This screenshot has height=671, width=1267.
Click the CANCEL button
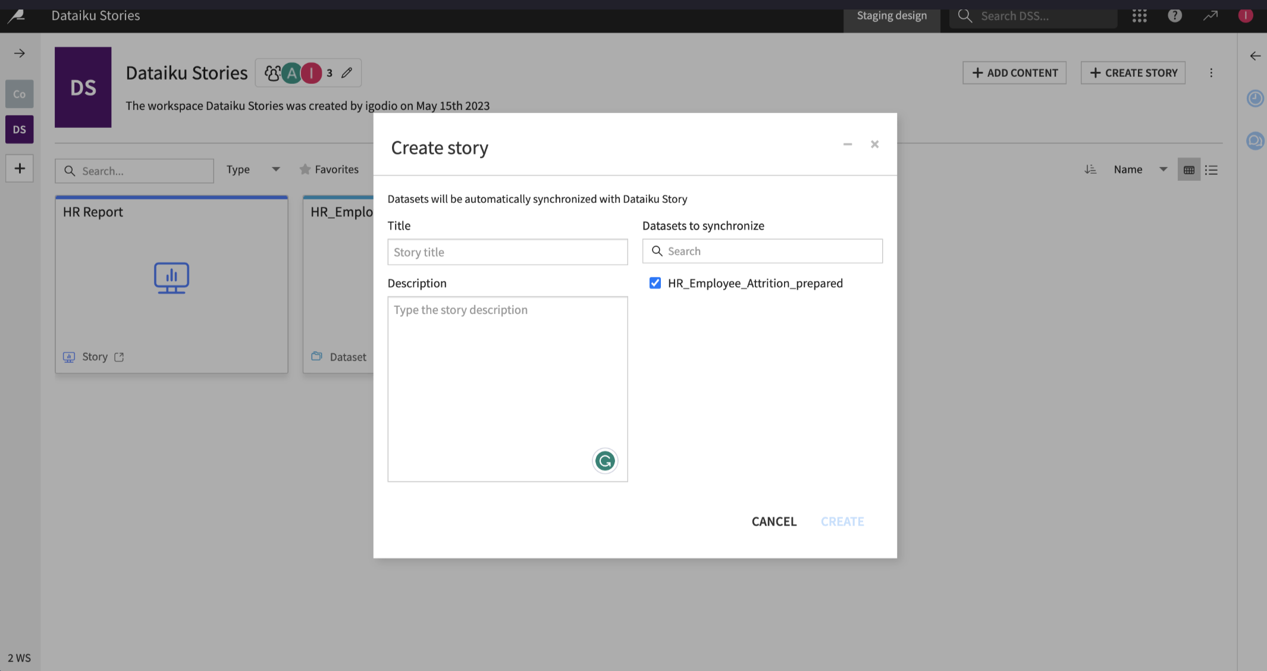click(774, 522)
